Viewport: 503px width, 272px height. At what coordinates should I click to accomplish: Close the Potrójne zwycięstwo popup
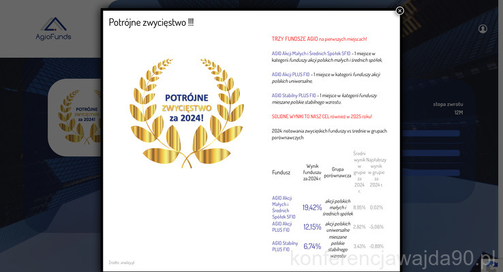click(399, 10)
